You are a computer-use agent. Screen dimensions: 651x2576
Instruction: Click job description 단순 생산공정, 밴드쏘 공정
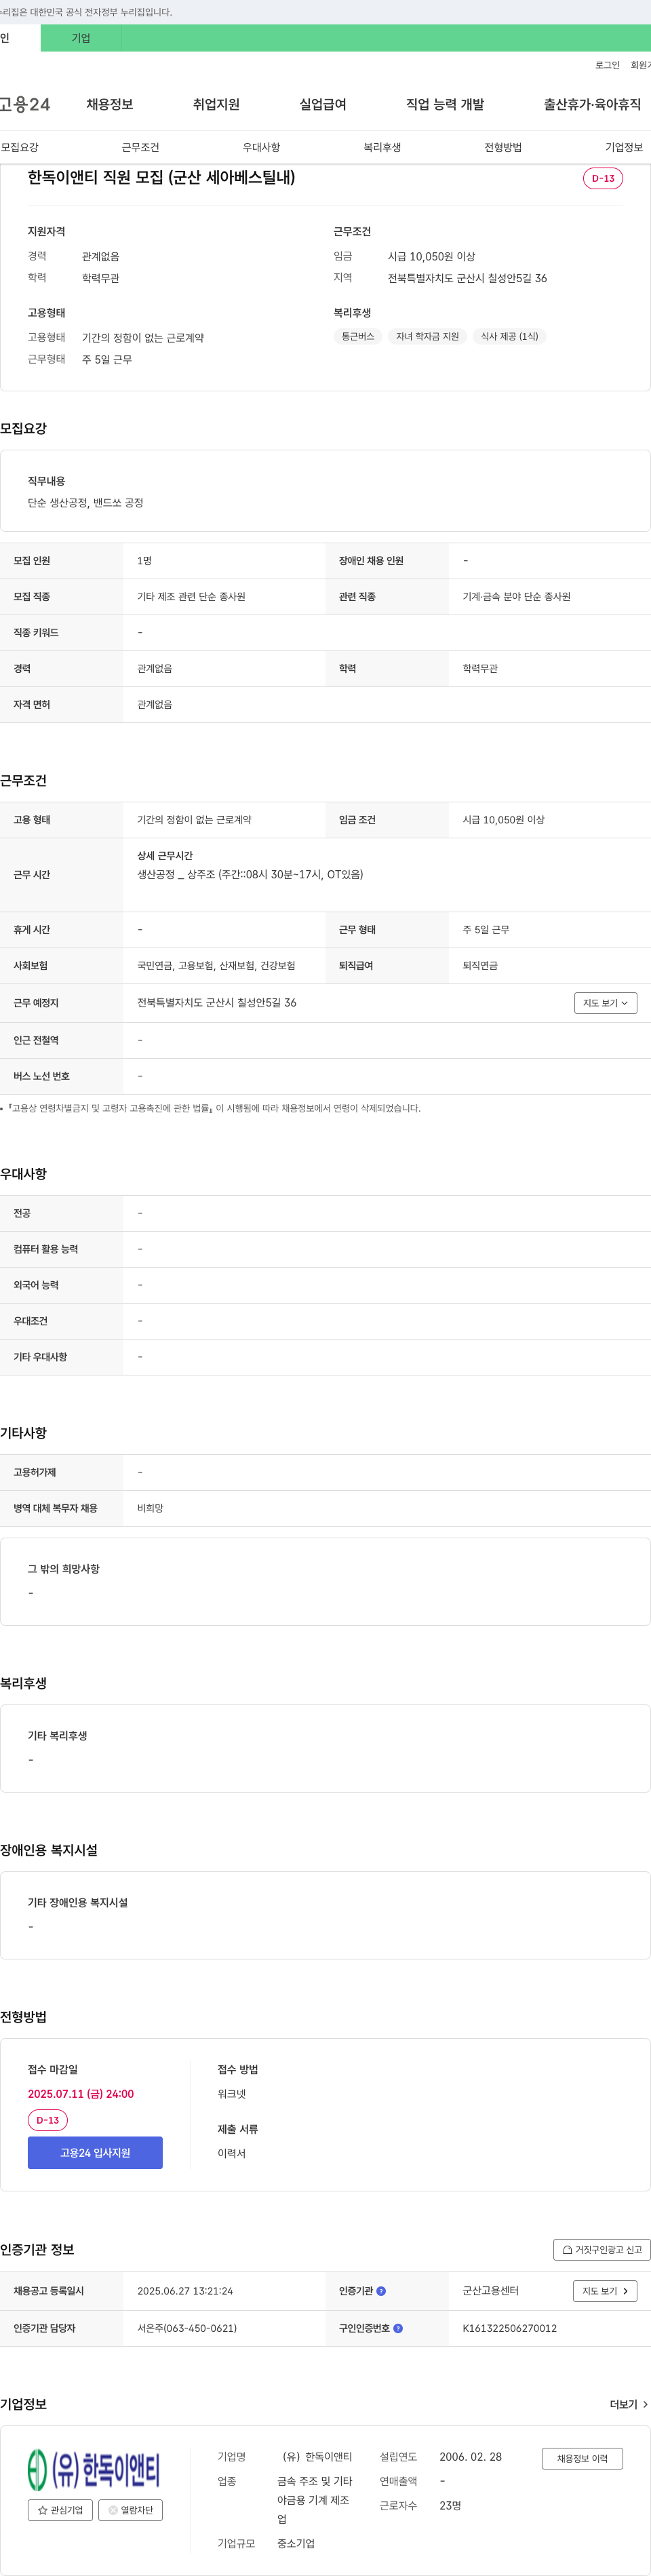pos(85,503)
